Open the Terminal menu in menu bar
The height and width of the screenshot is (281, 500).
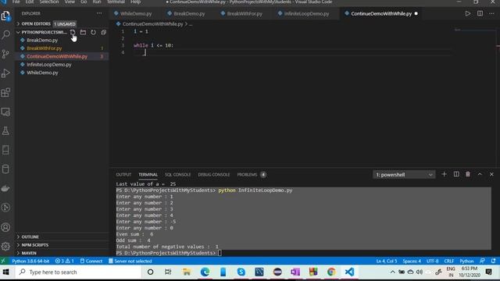(x=116, y=2)
